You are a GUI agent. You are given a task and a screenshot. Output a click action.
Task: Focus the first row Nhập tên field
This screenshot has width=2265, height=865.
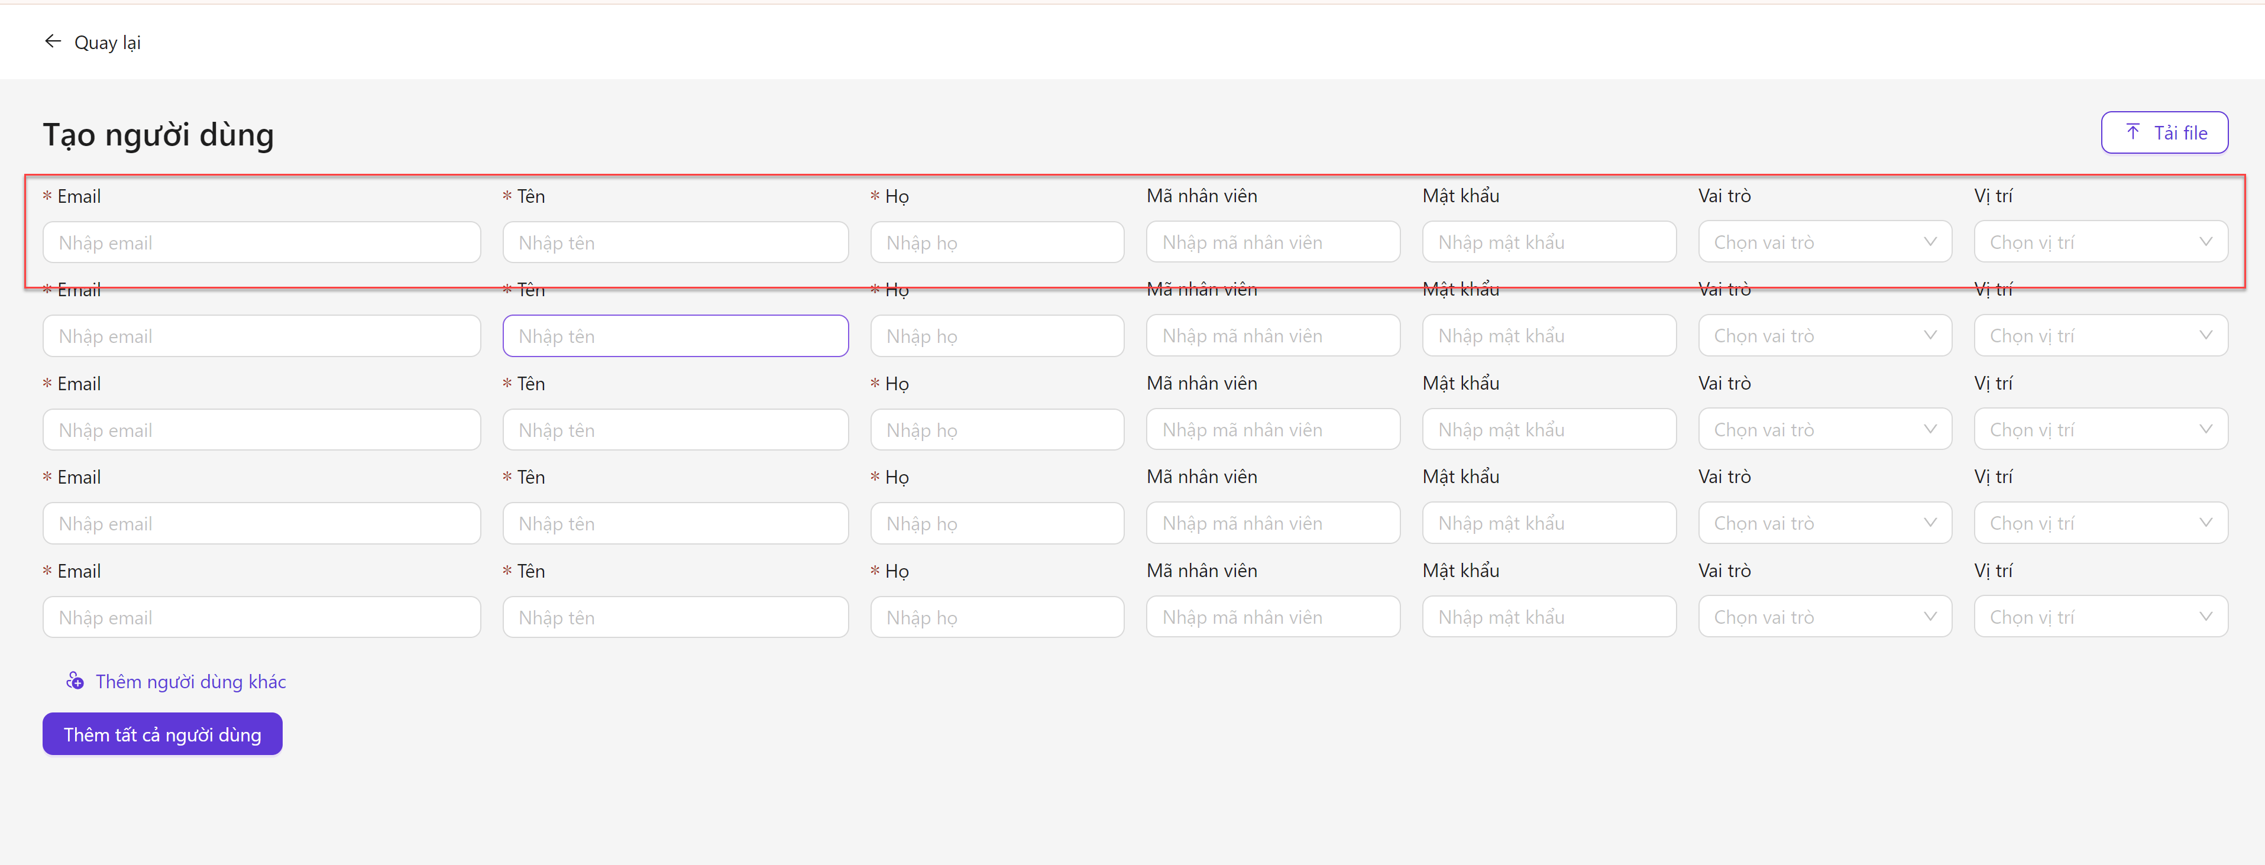675,242
